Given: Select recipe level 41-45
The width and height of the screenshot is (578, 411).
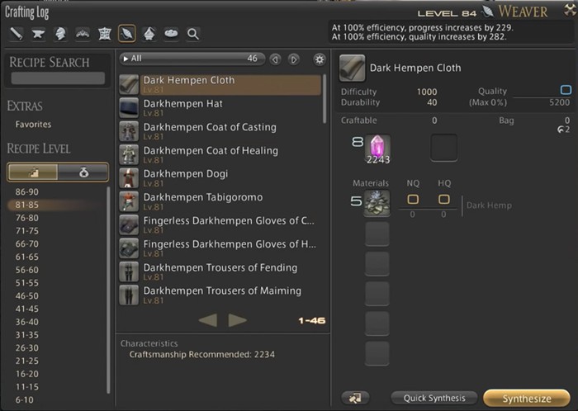Looking at the screenshot, I should coord(27,309).
